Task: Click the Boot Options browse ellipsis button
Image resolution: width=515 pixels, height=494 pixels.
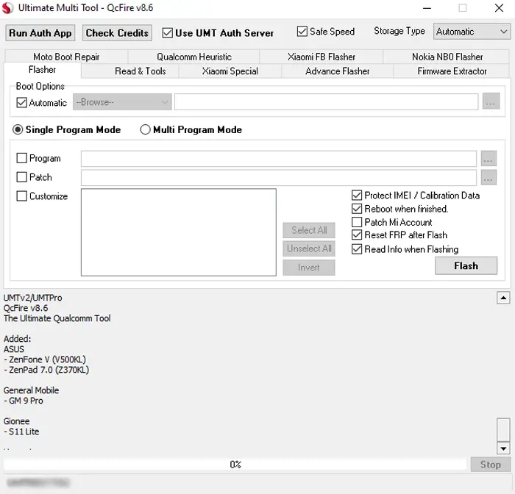Action: click(x=491, y=101)
